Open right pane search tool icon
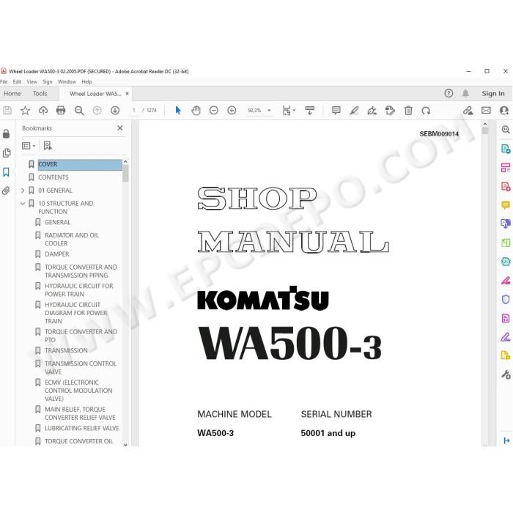This screenshot has height=513, width=513. tap(506, 130)
